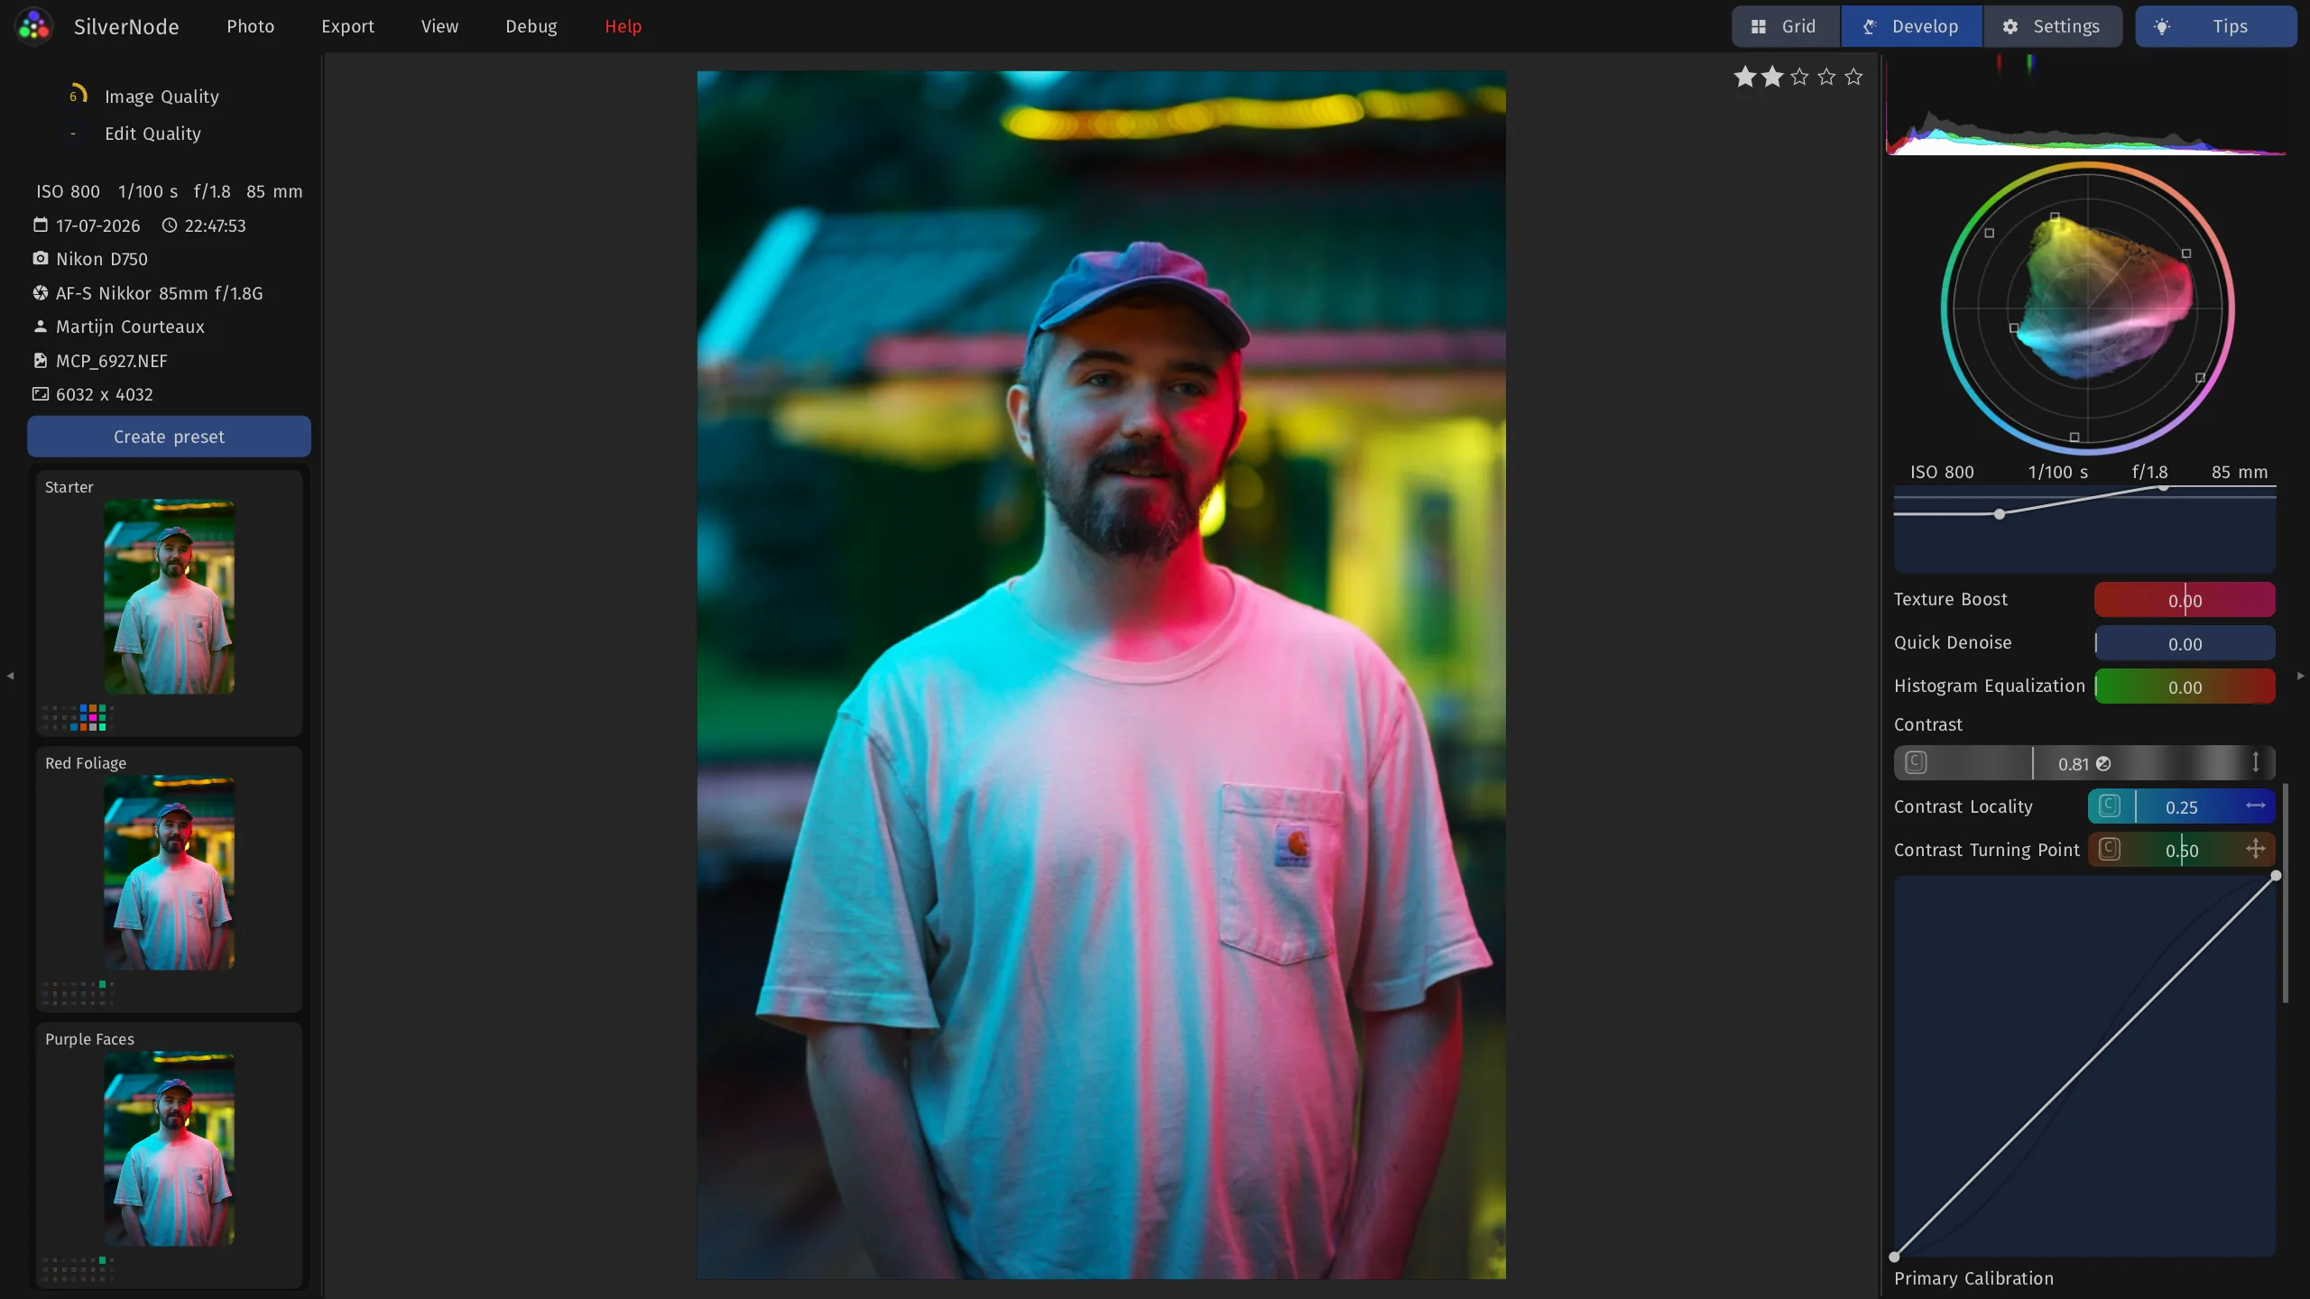Apply the Purple Faces preset thumbnail
The width and height of the screenshot is (2310, 1299).
(x=169, y=1148)
